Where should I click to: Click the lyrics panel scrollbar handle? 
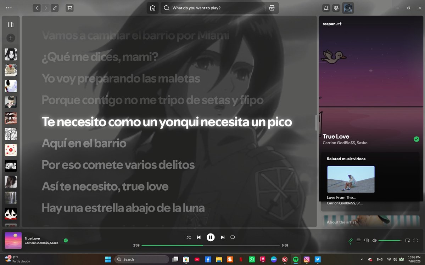point(316,123)
